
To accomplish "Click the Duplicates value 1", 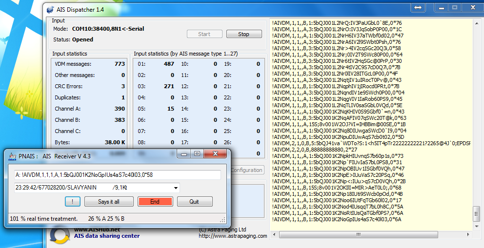I will [x=123, y=97].
